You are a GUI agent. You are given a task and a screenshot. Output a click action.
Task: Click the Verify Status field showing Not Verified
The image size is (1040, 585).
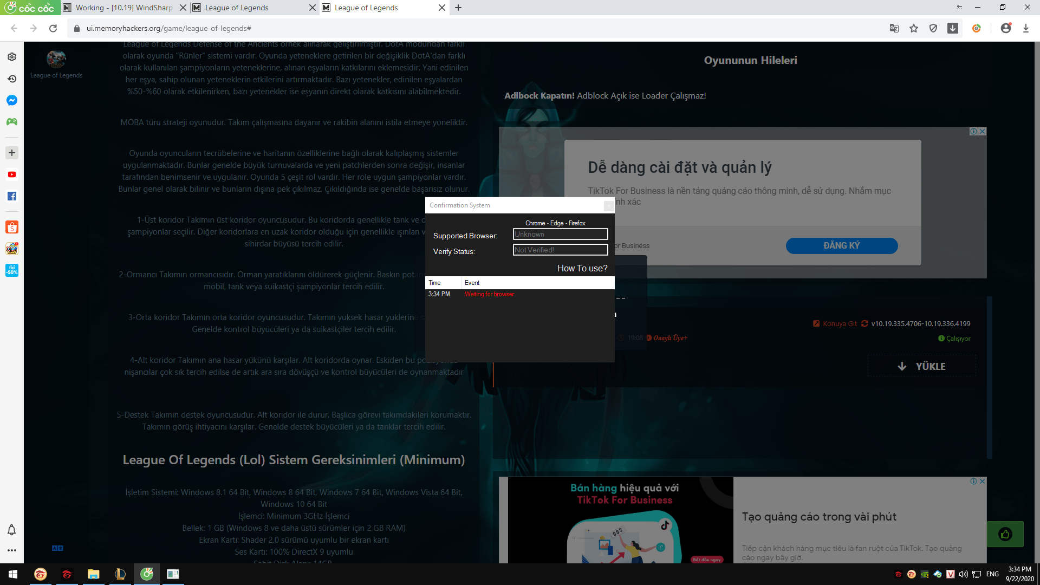pyautogui.click(x=561, y=250)
